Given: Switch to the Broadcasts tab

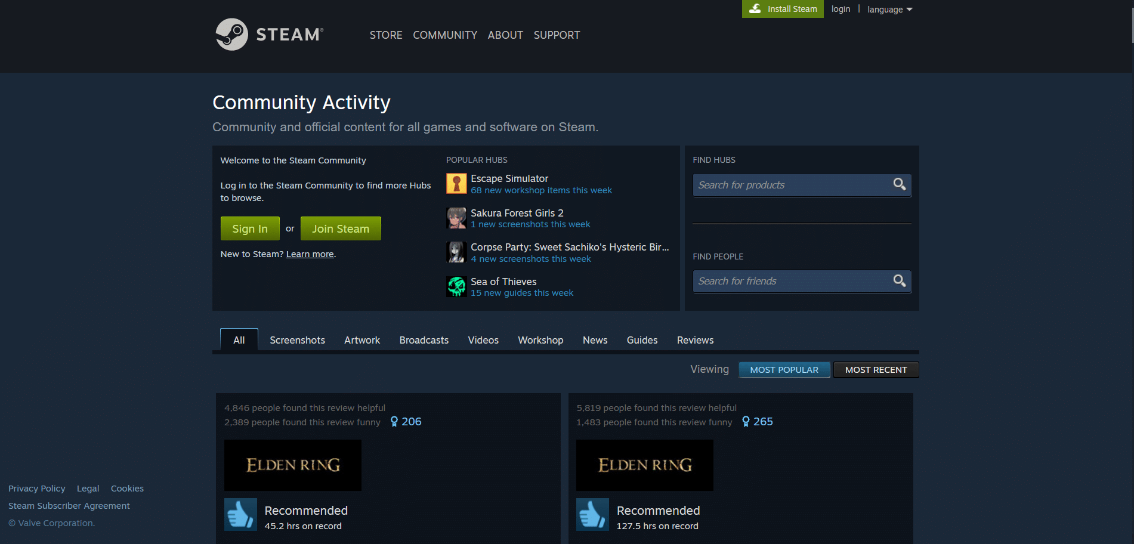Looking at the screenshot, I should click(424, 340).
